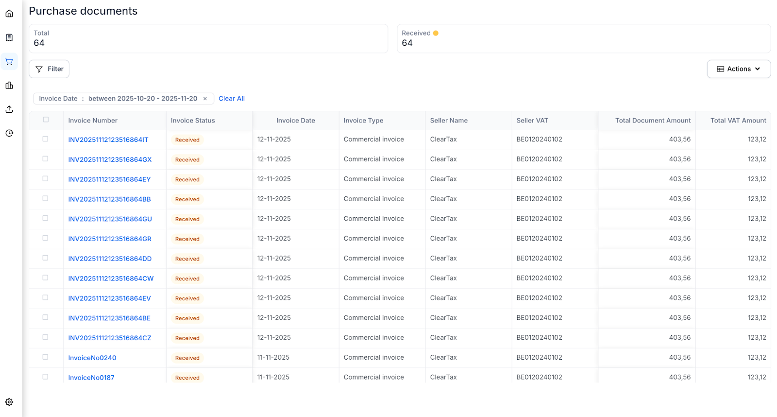Remove the Invoice Date filter chip
Image resolution: width=777 pixels, height=417 pixels.
205,99
